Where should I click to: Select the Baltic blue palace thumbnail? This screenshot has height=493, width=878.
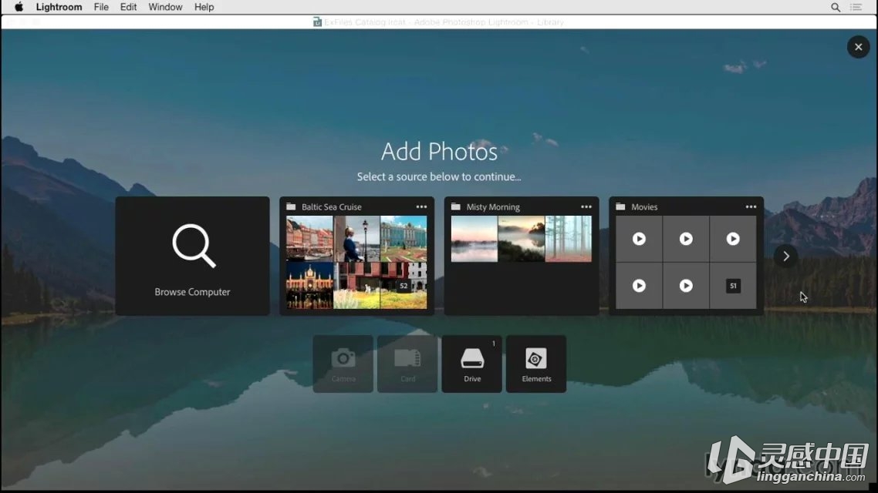pyautogui.click(x=404, y=240)
